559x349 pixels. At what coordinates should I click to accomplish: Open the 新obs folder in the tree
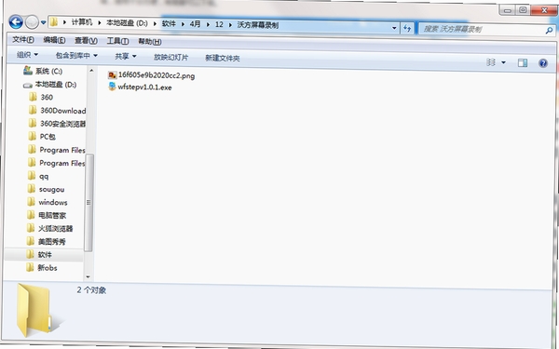pos(48,267)
